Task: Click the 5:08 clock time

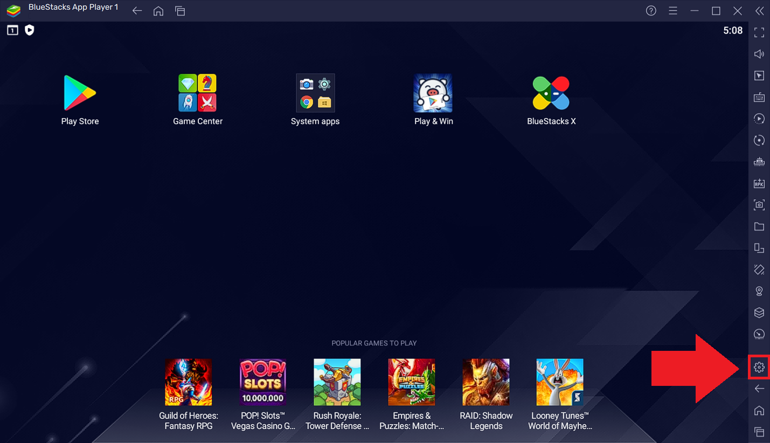Action: (x=733, y=31)
